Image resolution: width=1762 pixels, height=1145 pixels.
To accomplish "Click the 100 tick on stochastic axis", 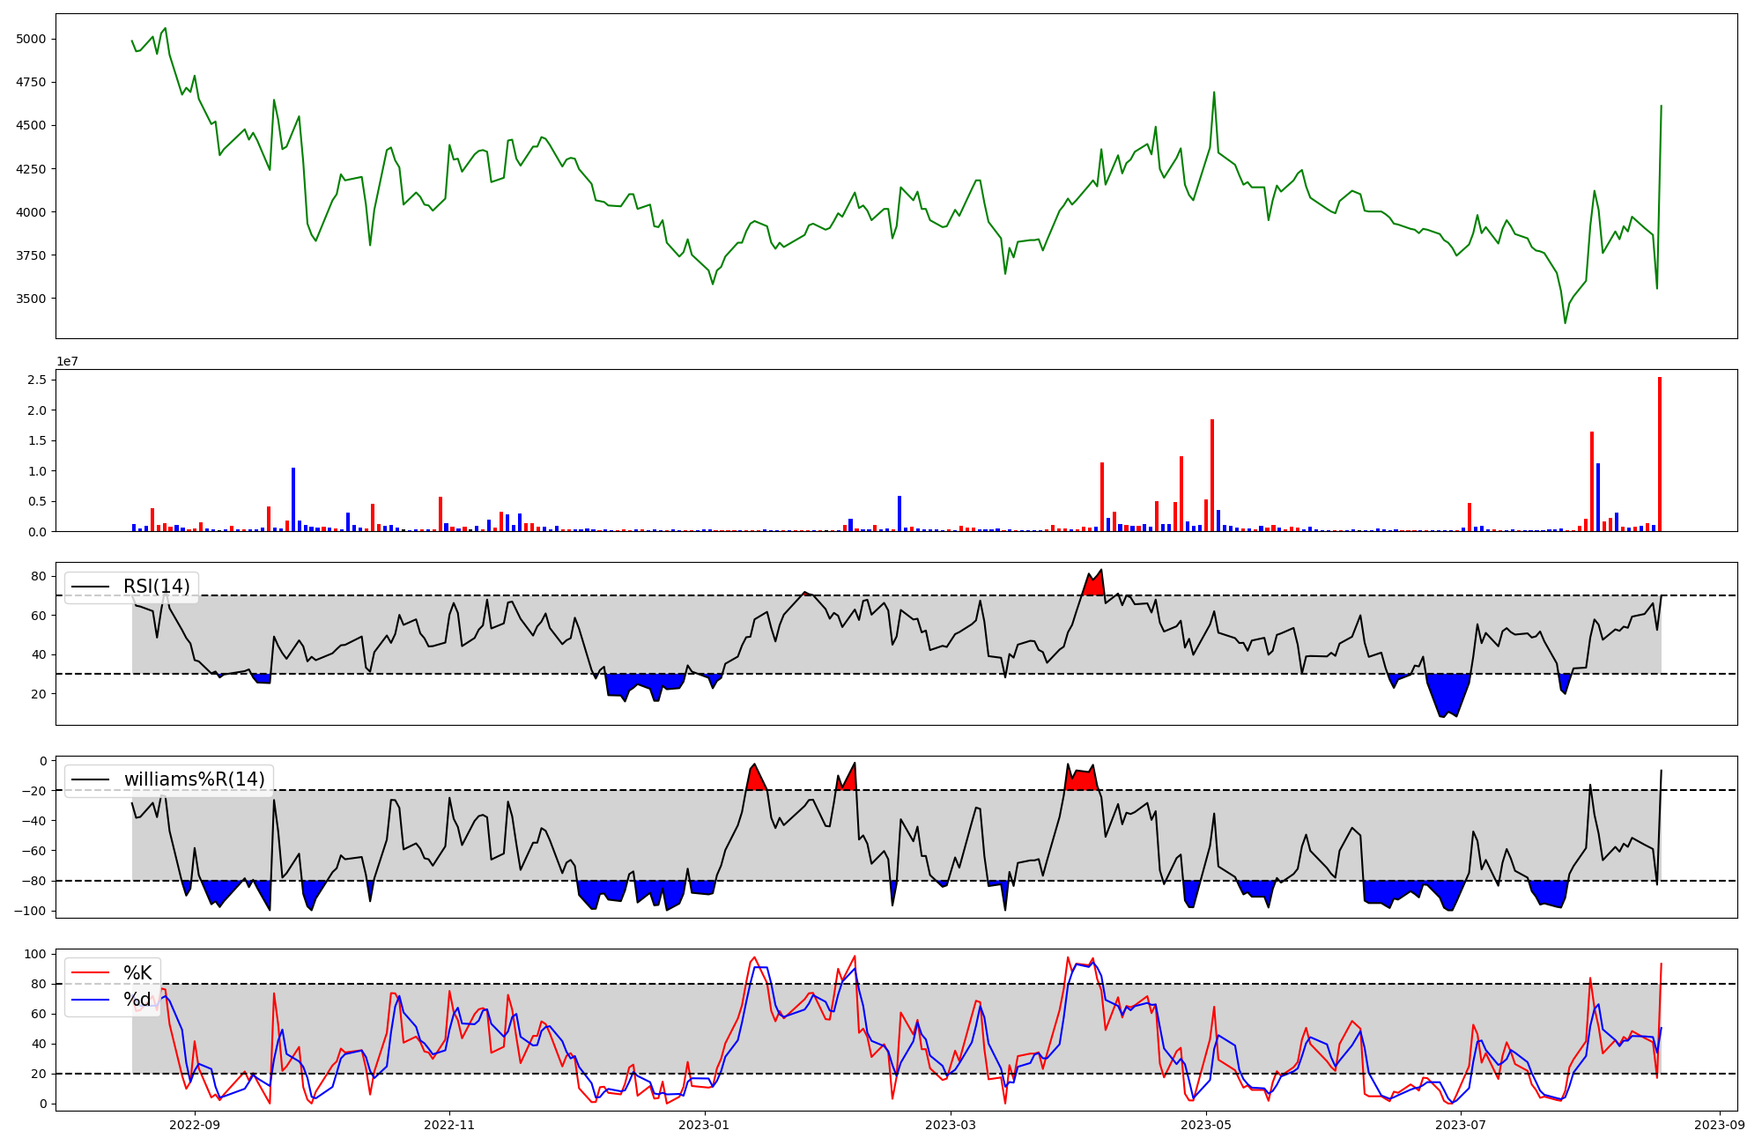I will point(37,954).
